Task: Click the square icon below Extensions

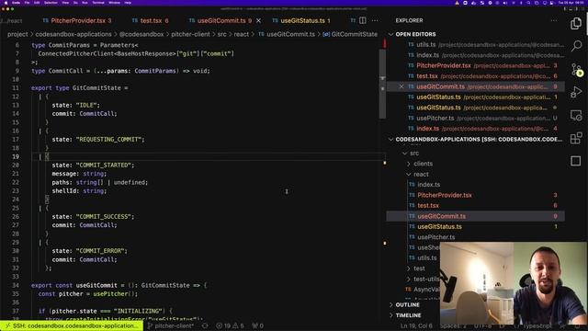Action: pos(576,161)
